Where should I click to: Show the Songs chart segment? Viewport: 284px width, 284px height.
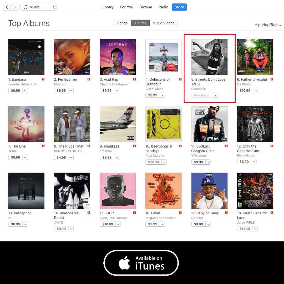123,23
